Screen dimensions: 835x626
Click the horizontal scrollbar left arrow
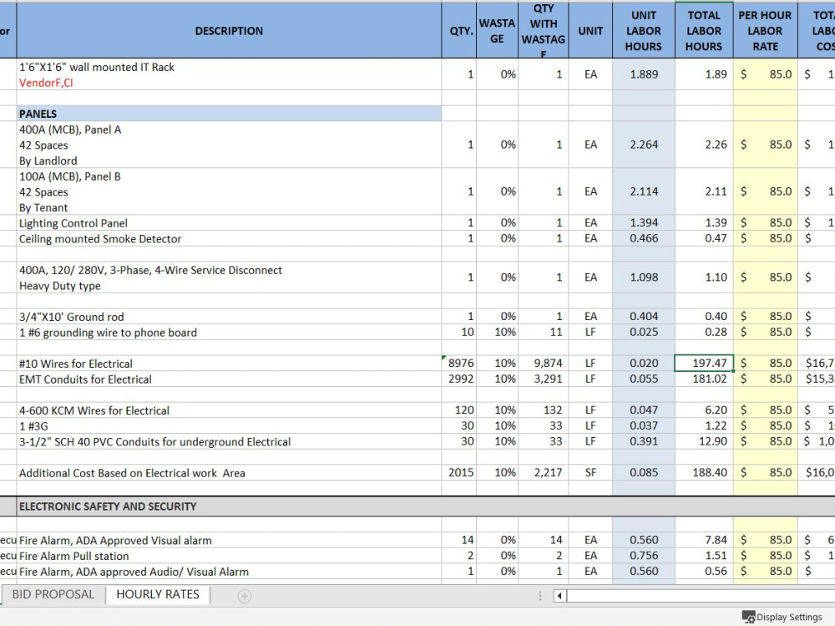(559, 596)
